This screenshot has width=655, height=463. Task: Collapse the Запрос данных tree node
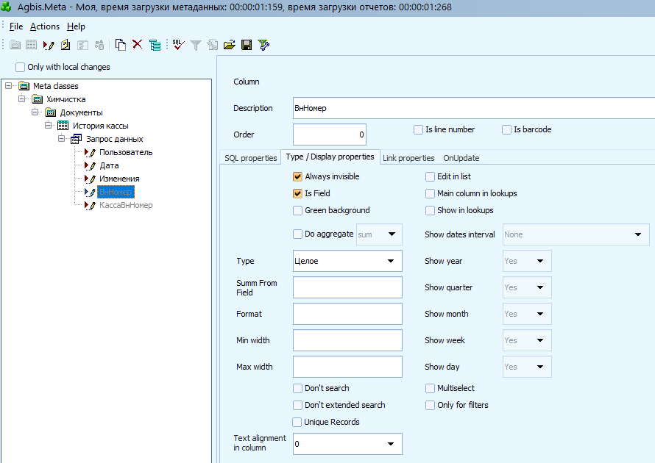click(61, 138)
